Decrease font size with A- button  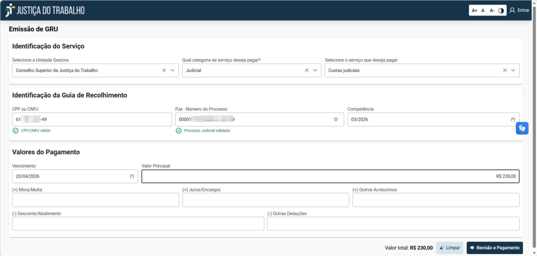point(492,10)
